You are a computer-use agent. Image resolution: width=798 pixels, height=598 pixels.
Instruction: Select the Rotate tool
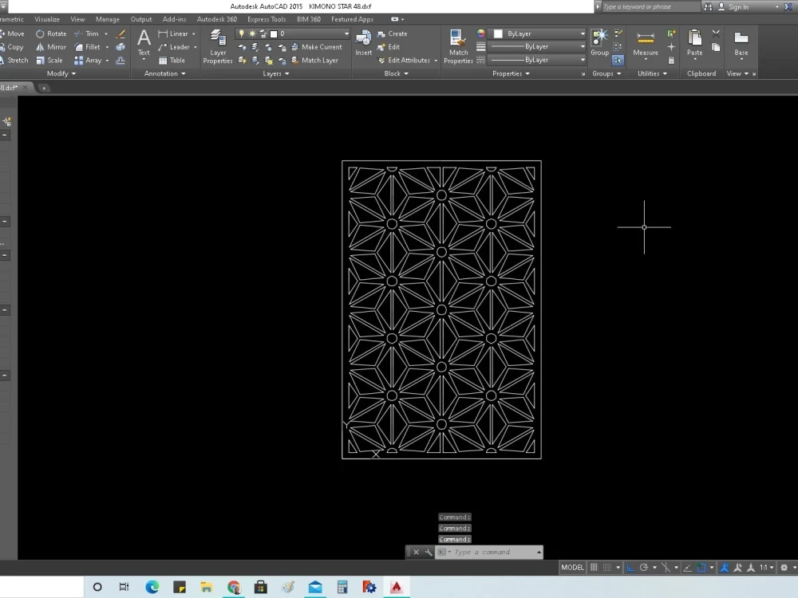pos(51,33)
